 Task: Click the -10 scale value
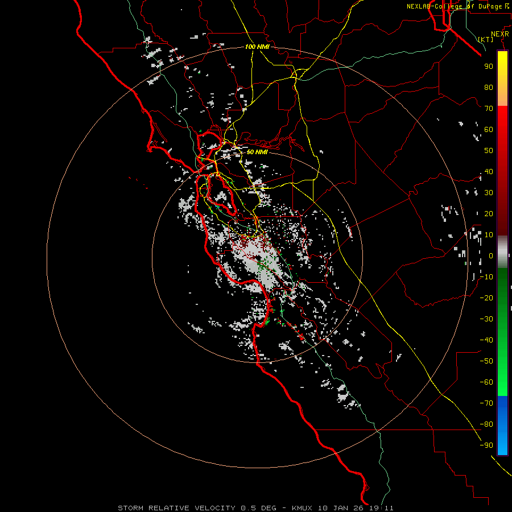click(x=486, y=277)
